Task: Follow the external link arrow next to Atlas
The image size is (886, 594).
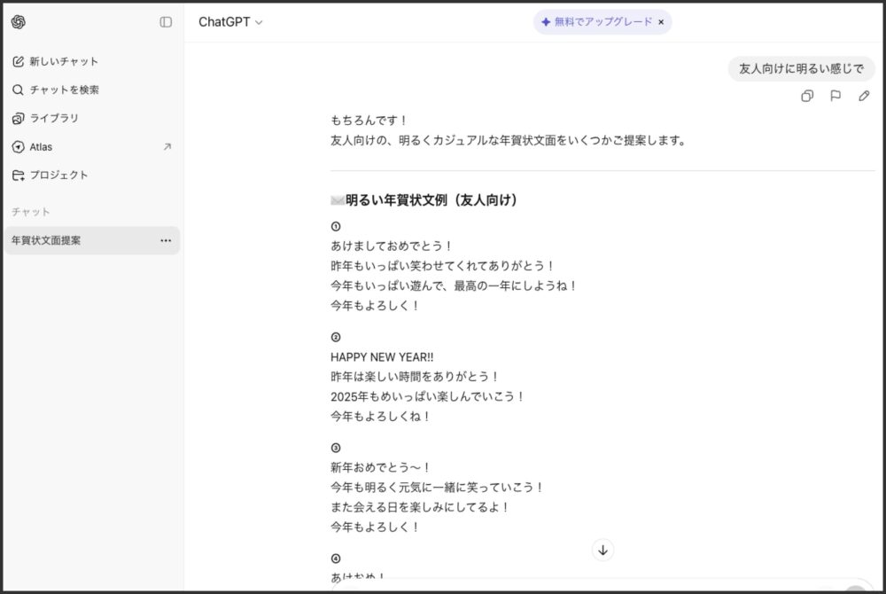Action: 167,146
